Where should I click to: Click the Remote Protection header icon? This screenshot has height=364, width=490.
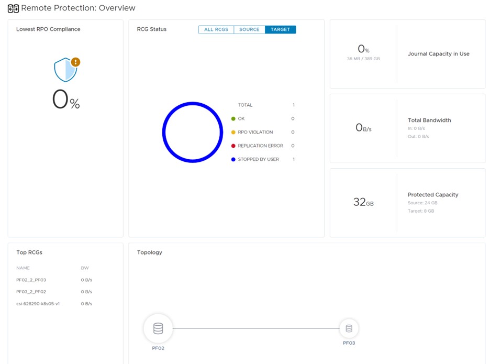pyautogui.click(x=13, y=8)
